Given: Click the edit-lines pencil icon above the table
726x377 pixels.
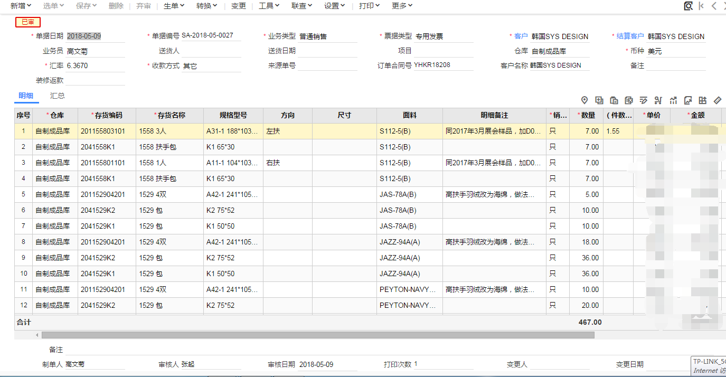Looking at the screenshot, I should (x=644, y=100).
